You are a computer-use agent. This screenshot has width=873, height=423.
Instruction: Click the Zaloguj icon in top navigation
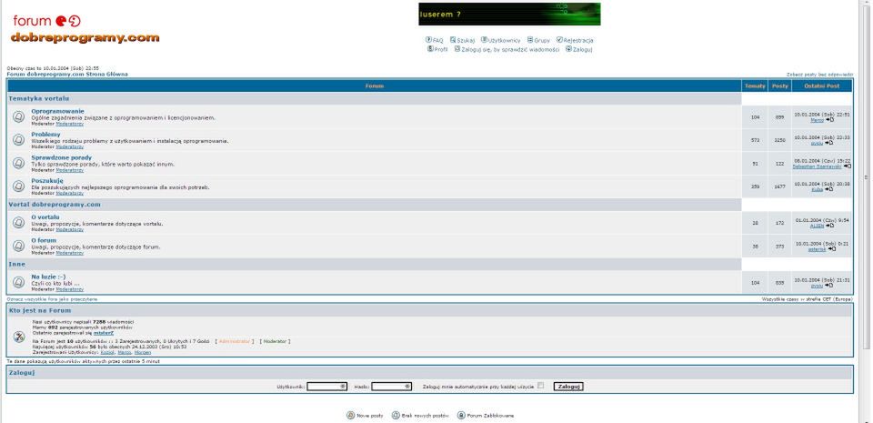pyautogui.click(x=568, y=49)
